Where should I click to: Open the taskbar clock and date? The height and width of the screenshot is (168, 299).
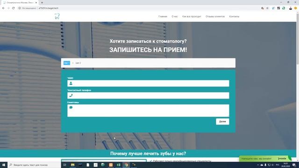click(x=285, y=165)
